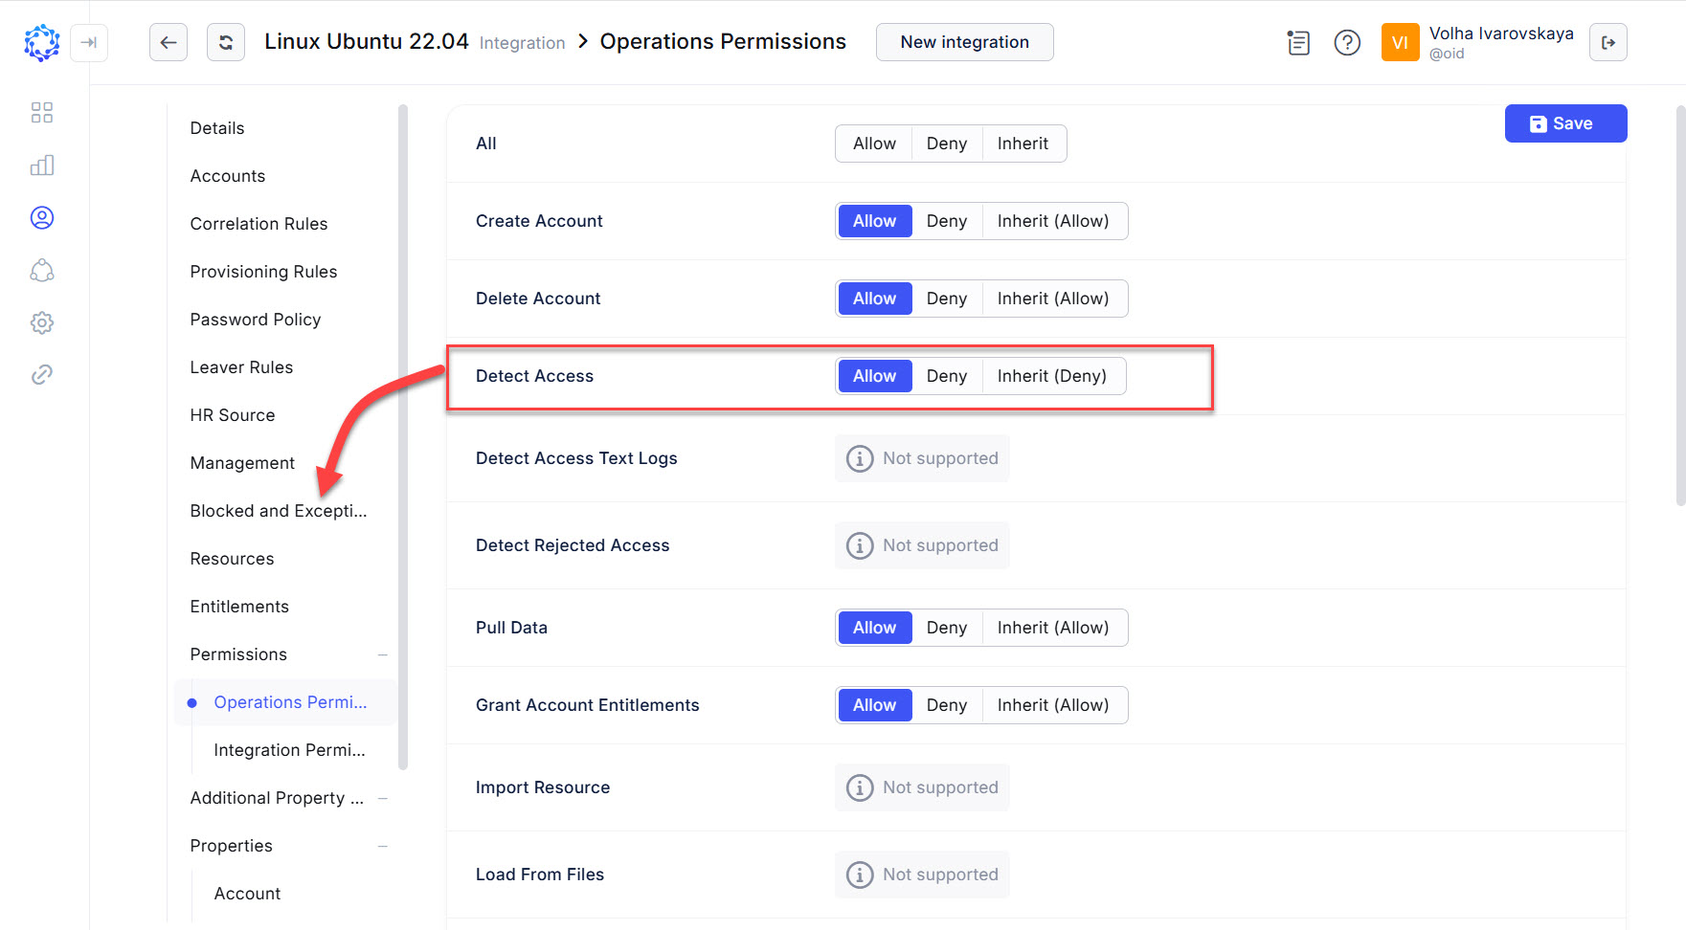
Task: Open the Correlation Rules menu item
Action: tap(259, 224)
